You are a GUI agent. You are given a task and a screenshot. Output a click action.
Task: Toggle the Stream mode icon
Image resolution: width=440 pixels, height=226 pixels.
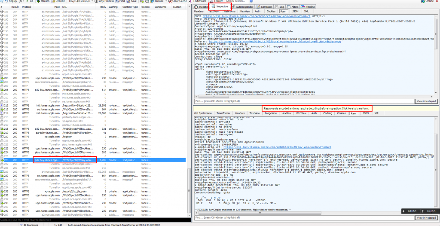point(42,1)
